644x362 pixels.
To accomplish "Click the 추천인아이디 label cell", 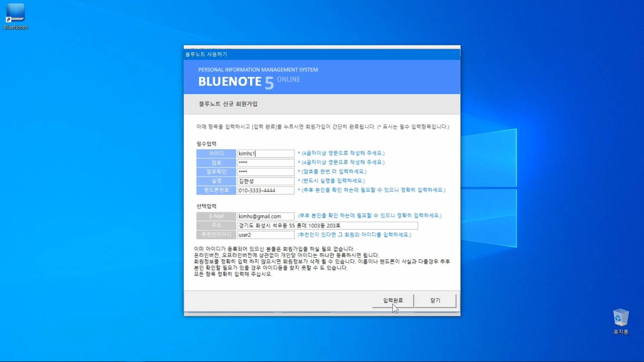I will [x=216, y=235].
